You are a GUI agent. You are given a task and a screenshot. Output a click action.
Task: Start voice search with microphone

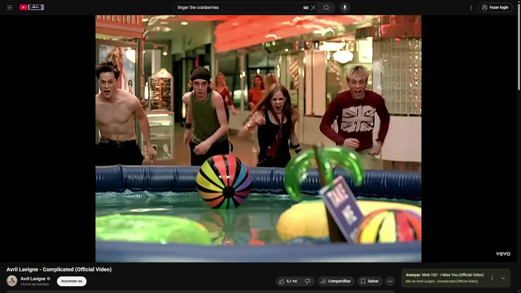tap(345, 7)
